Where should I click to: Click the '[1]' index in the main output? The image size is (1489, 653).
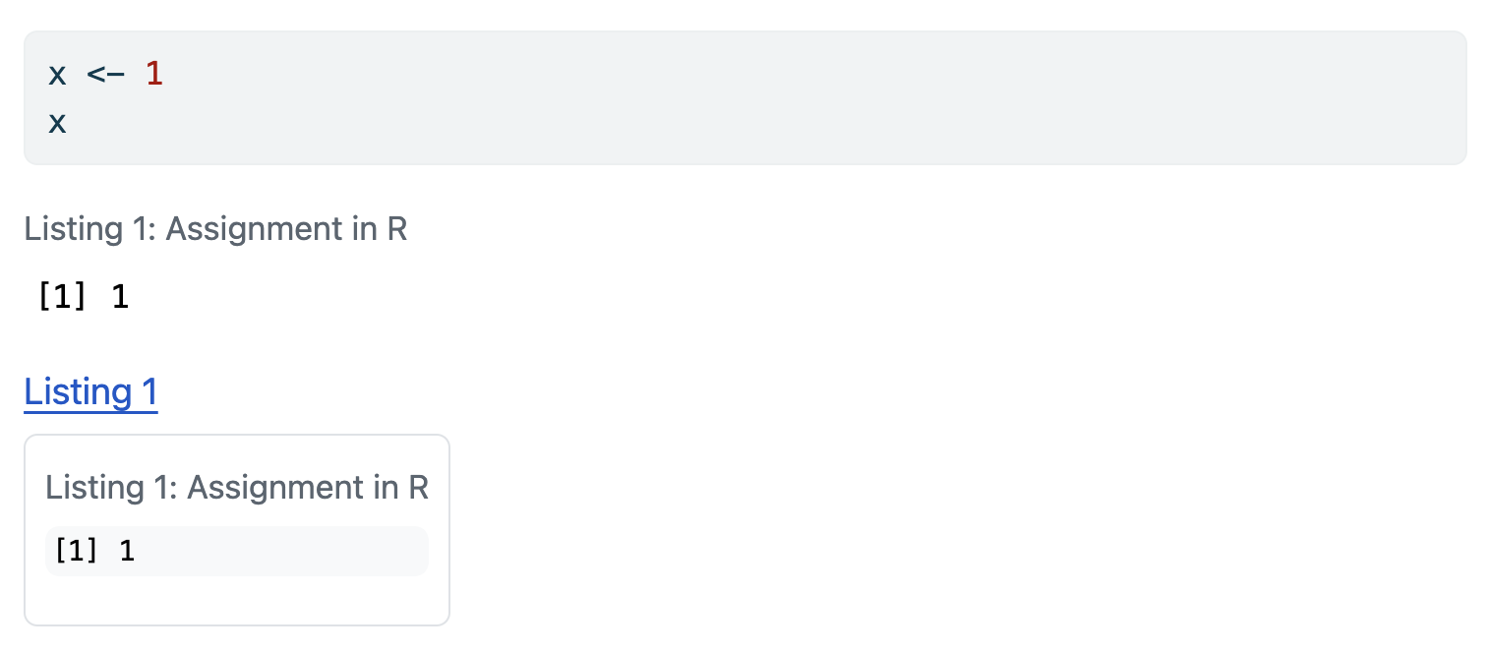(61, 297)
